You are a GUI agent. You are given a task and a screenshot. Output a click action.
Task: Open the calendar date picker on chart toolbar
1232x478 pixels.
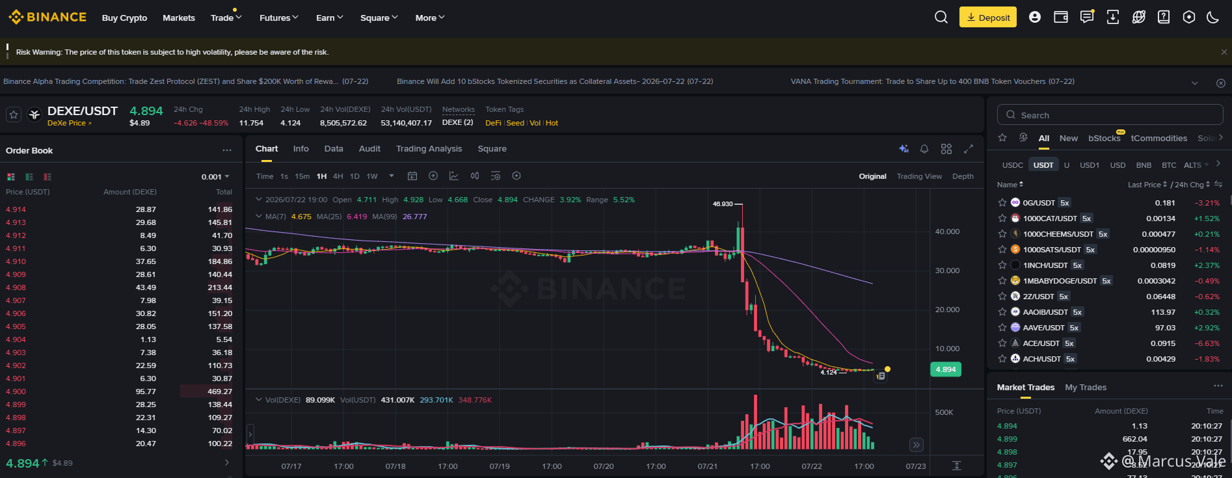pos(412,176)
